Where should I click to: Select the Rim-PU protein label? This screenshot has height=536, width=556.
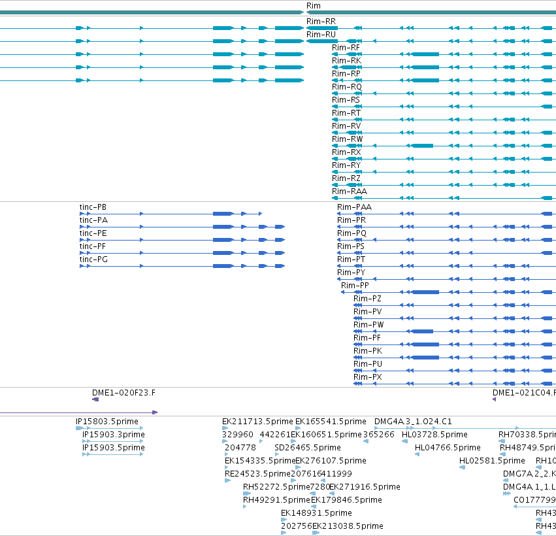click(x=368, y=365)
